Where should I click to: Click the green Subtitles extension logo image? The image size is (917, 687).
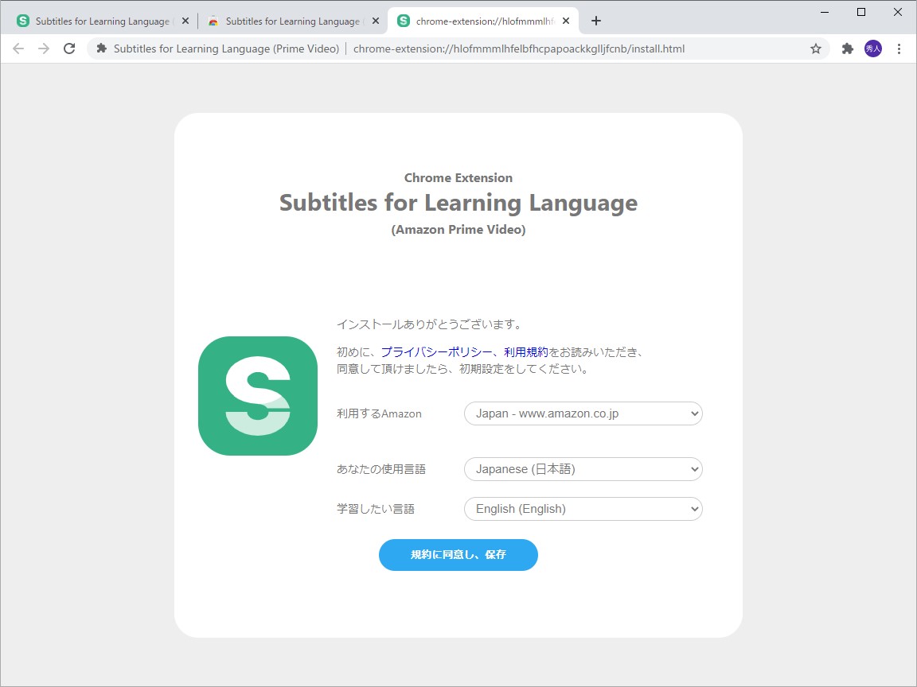pyautogui.click(x=257, y=395)
